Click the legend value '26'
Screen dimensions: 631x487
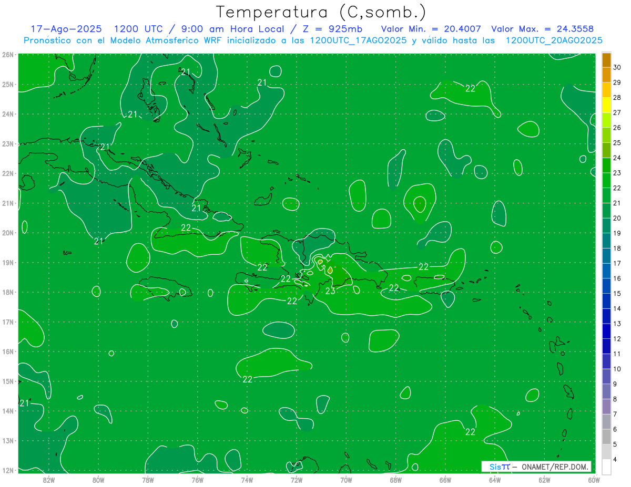point(617,128)
